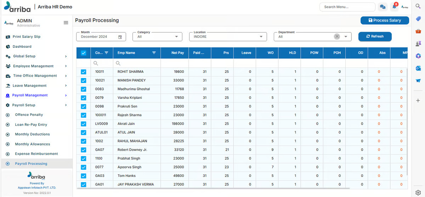Viewport: 425px width, 197px height.
Task: Click the Process Salary button
Action: (385, 20)
